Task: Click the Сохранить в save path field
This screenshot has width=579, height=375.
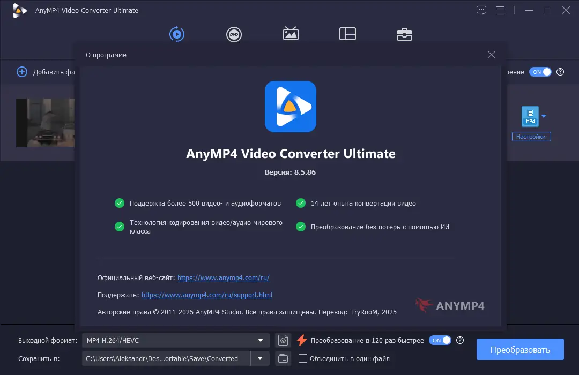Action: [x=166, y=358]
